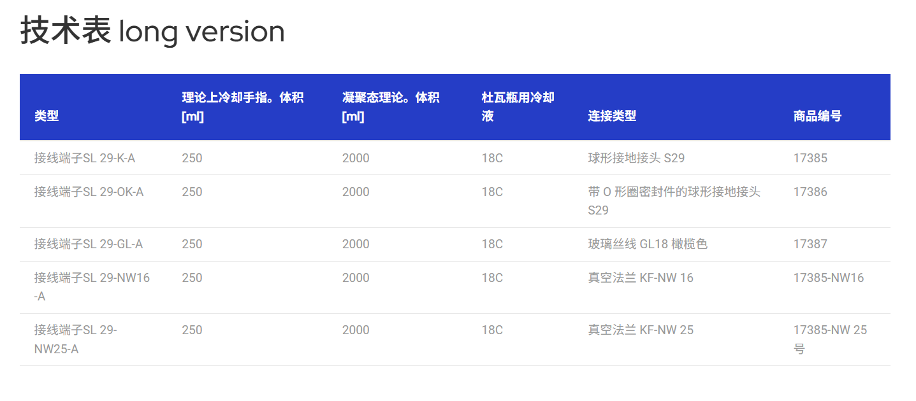Click 250 in the SL 29-NW25-A row
Image resolution: width=916 pixels, height=401 pixels.
point(192,330)
